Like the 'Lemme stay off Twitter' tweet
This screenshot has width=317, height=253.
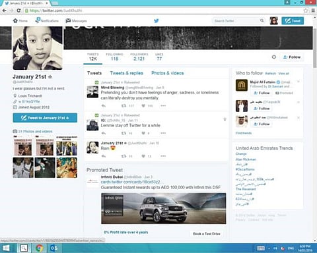pyautogui.click(x=143, y=133)
